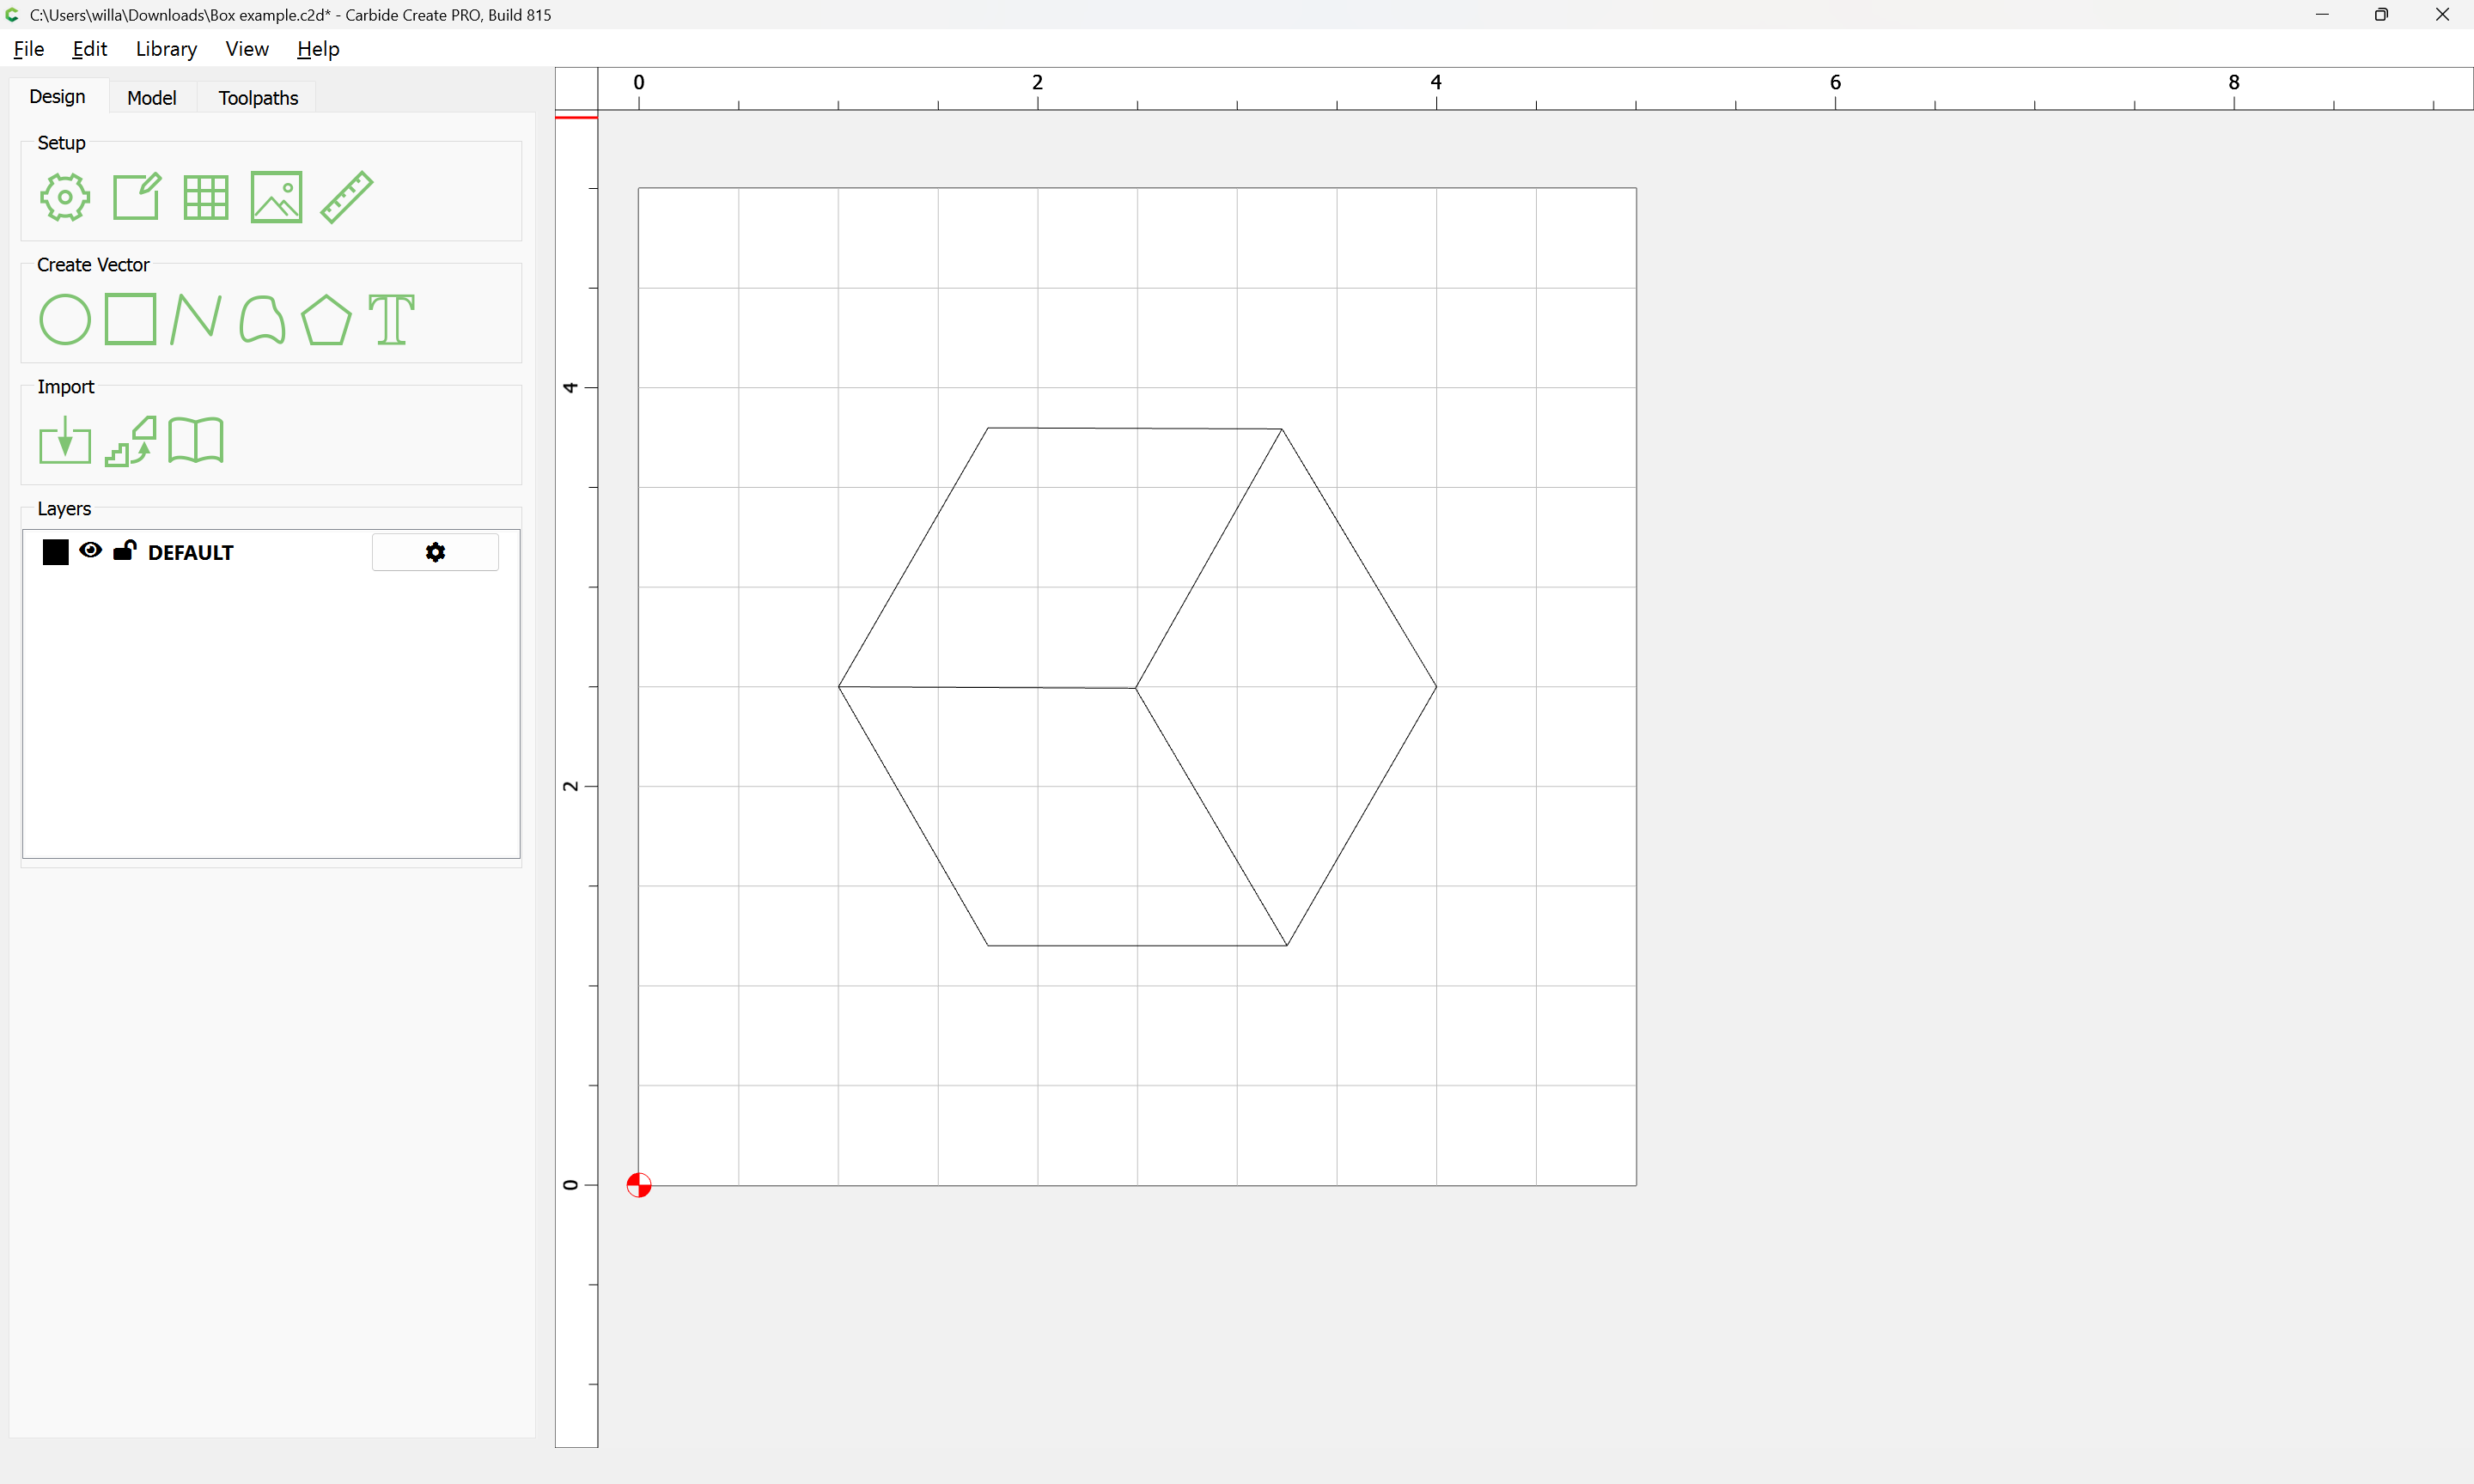
Task: Open the Library menu
Action: [166, 49]
